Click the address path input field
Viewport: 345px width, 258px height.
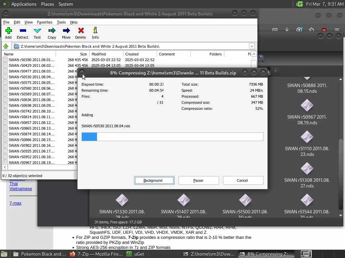point(131,46)
